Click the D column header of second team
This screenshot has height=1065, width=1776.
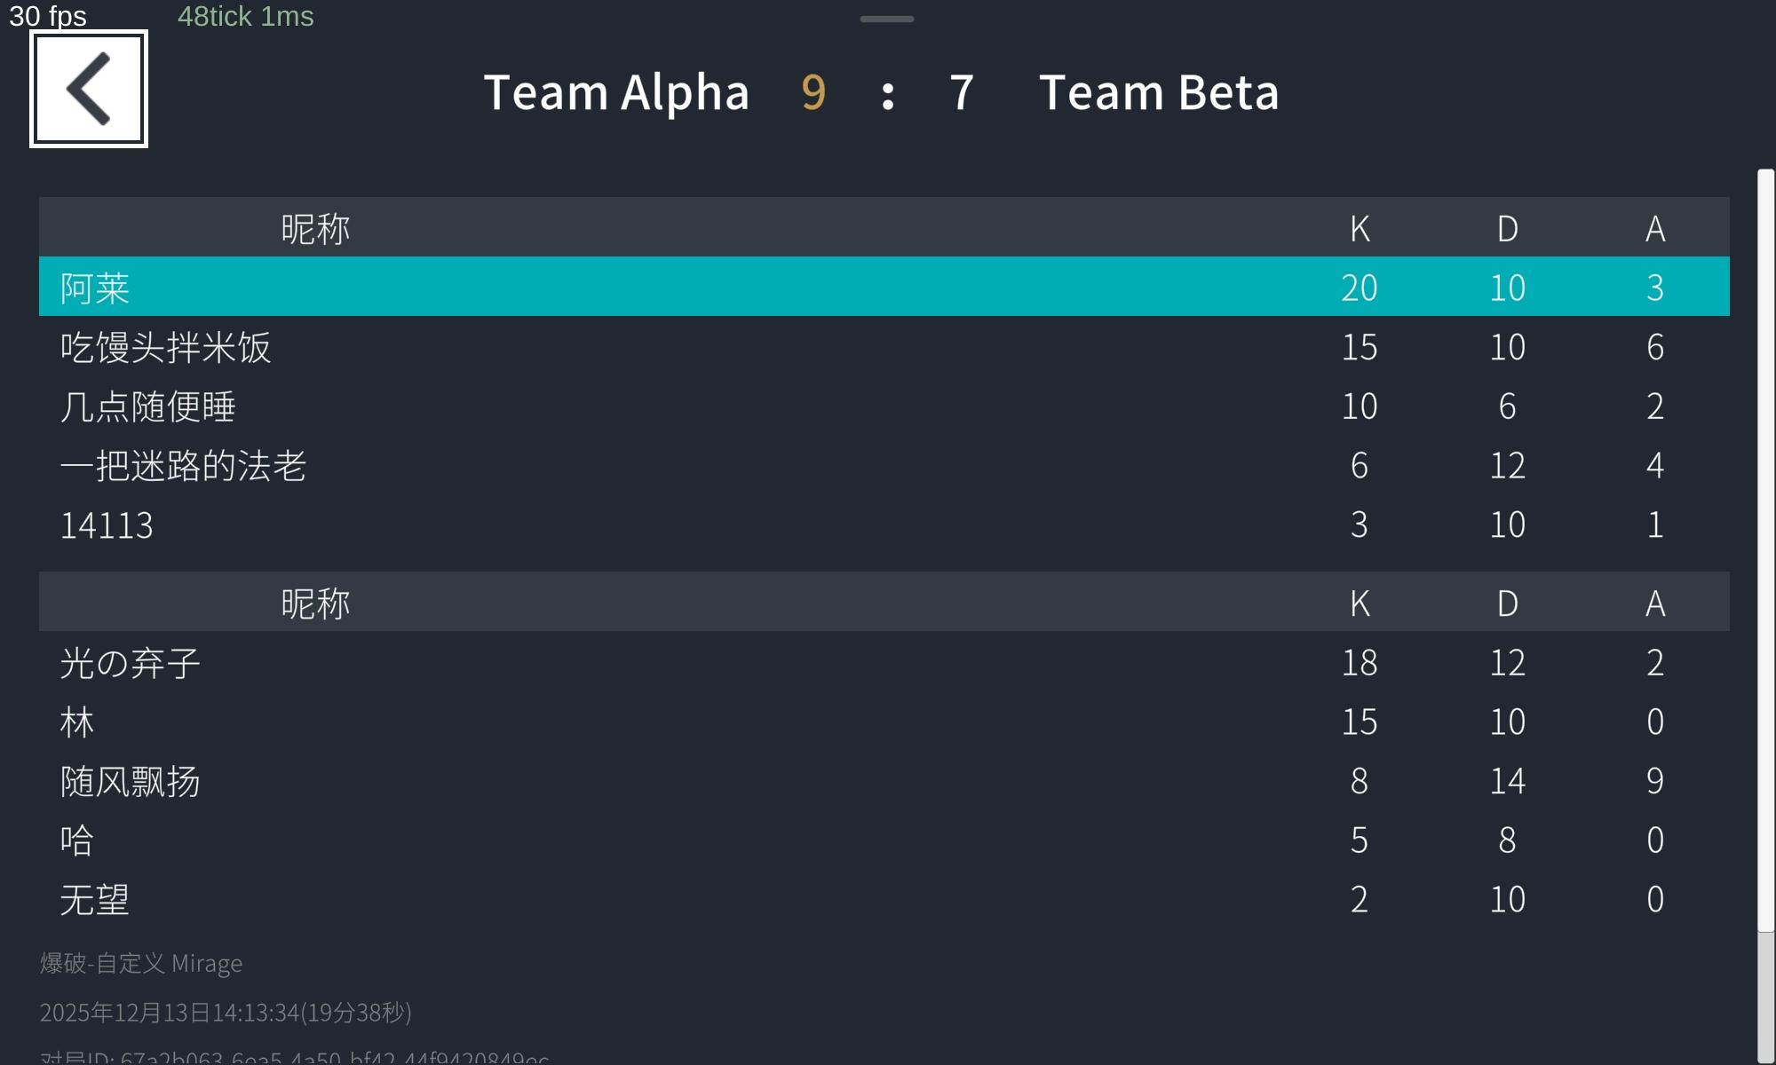click(1507, 603)
